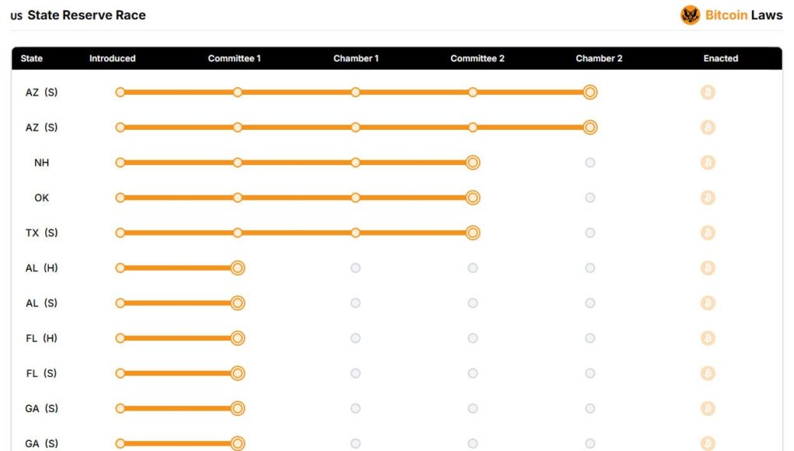
Task: Select AL (H) row's grey Chamber 1 dot
Action: (355, 267)
